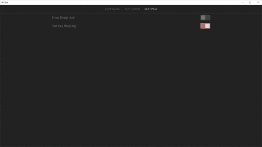Viewport: 262px width, 147px height.
Task: Go to KEY TESTER in the top navigation
Action: tap(132, 9)
